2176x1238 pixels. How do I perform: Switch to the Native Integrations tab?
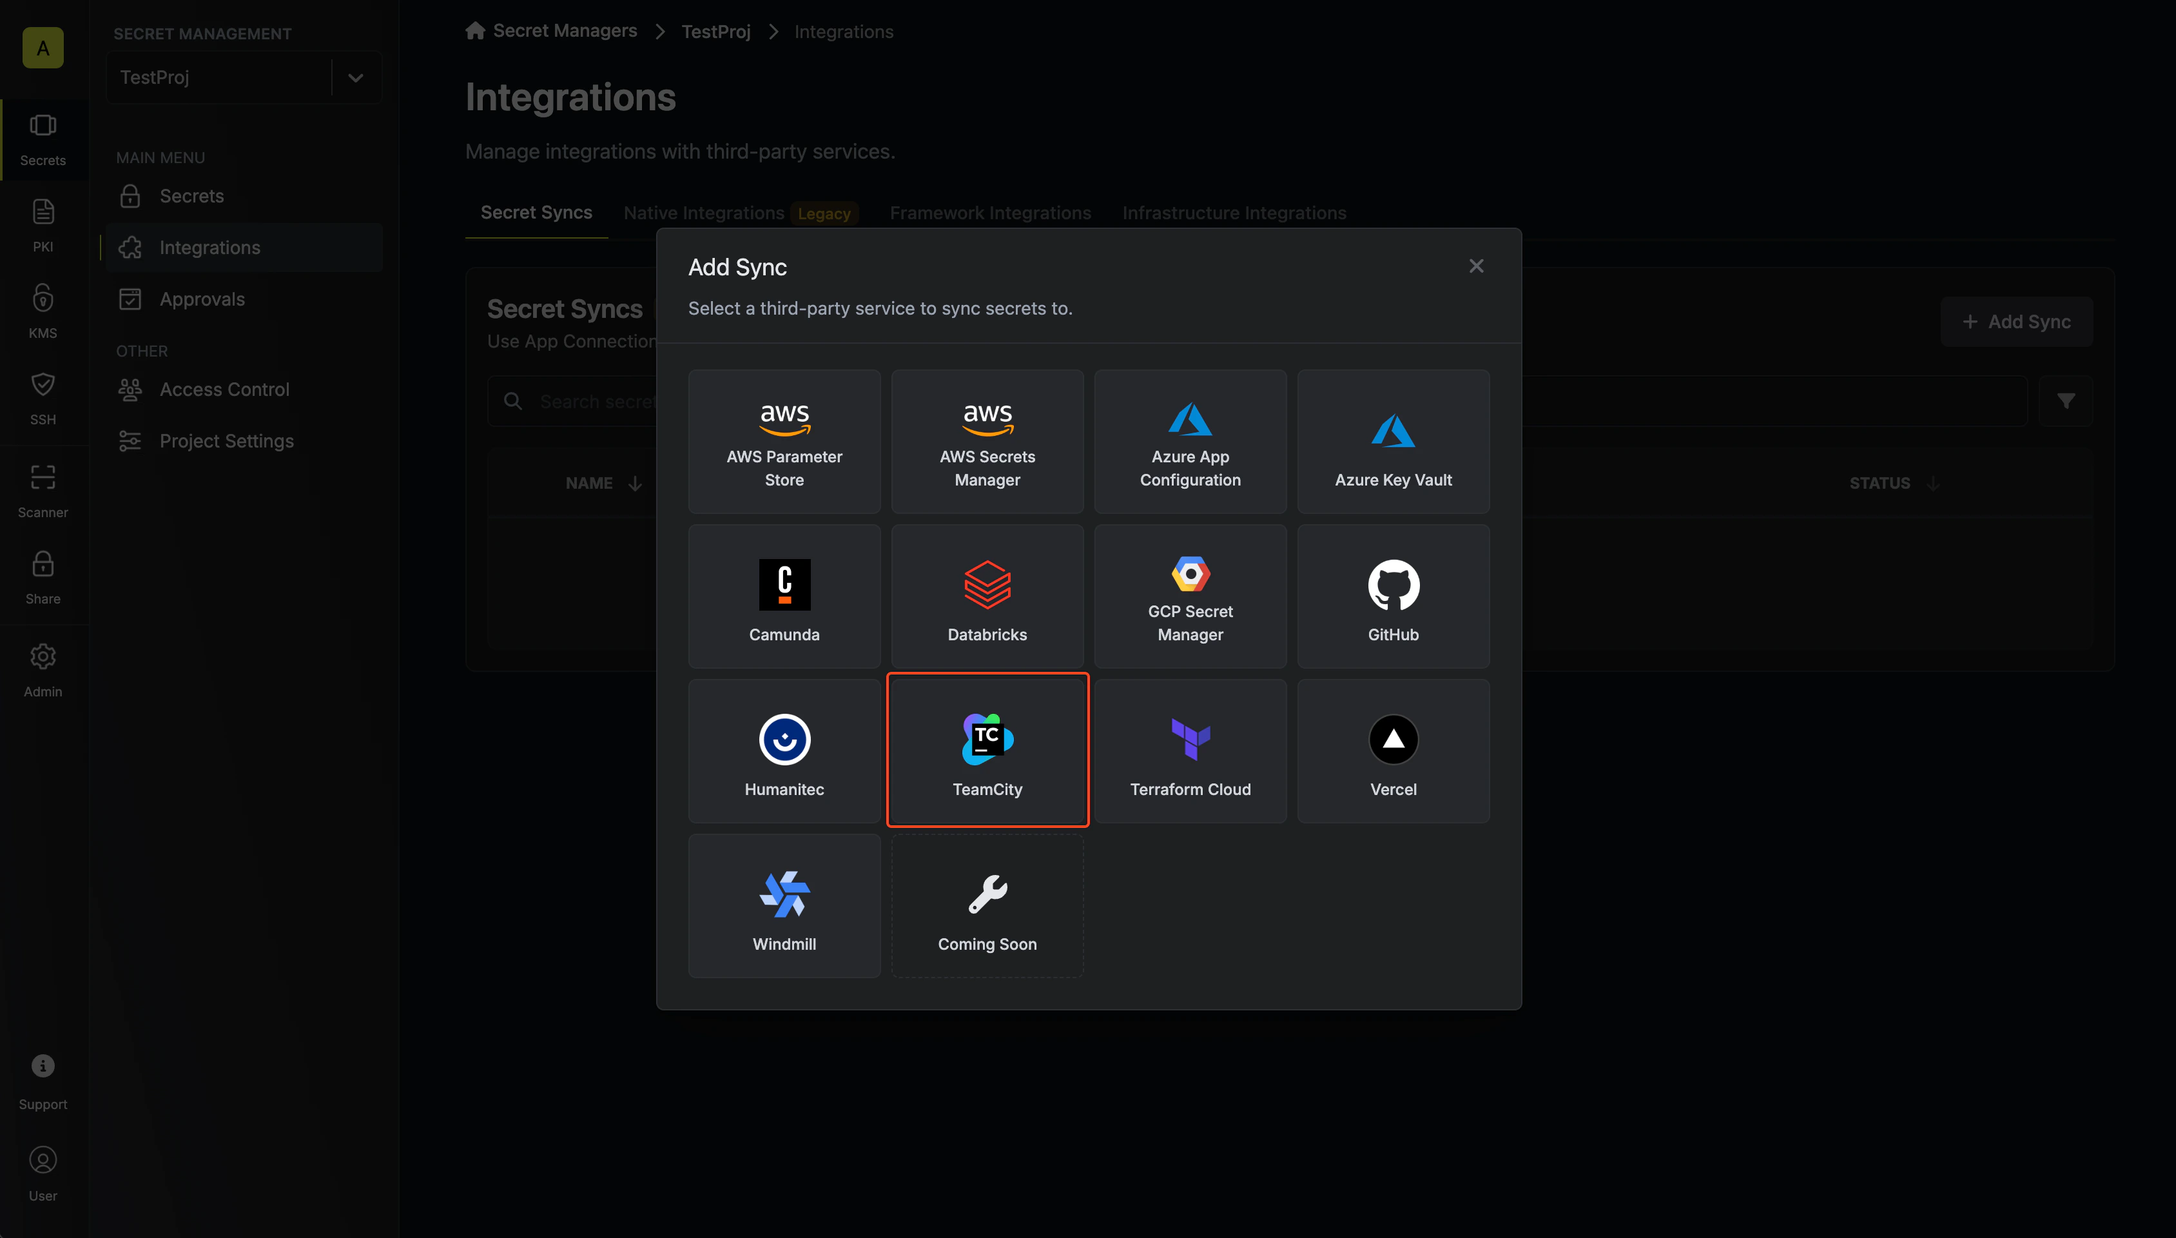[x=741, y=213]
